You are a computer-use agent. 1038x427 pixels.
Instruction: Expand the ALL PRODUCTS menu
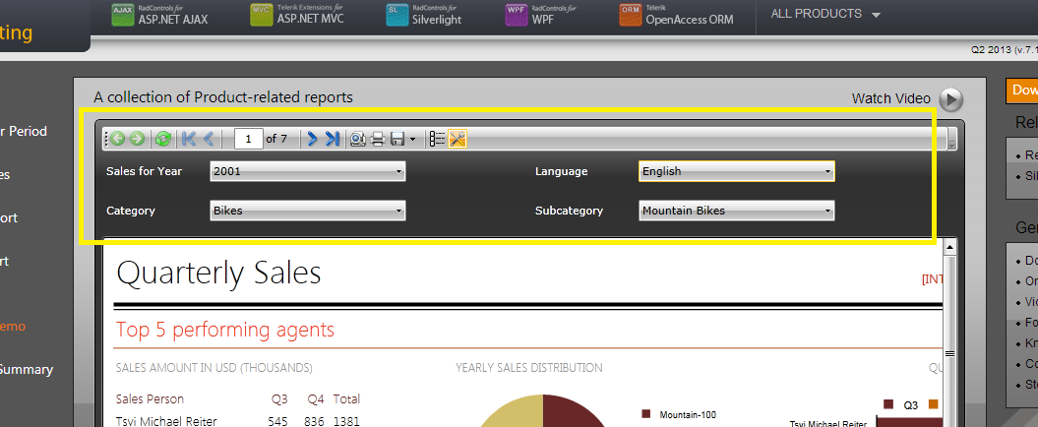pyautogui.click(x=825, y=14)
